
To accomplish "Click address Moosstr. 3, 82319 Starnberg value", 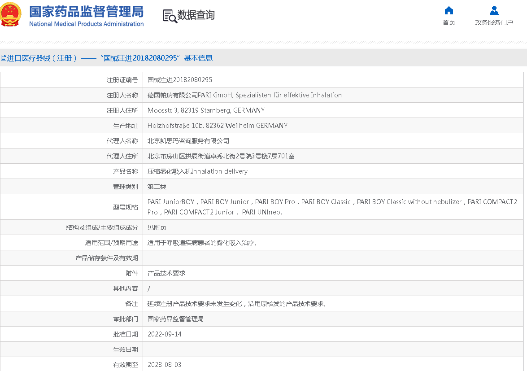I will [206, 110].
